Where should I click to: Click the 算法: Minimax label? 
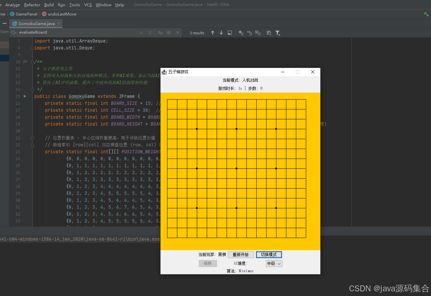[240, 271]
